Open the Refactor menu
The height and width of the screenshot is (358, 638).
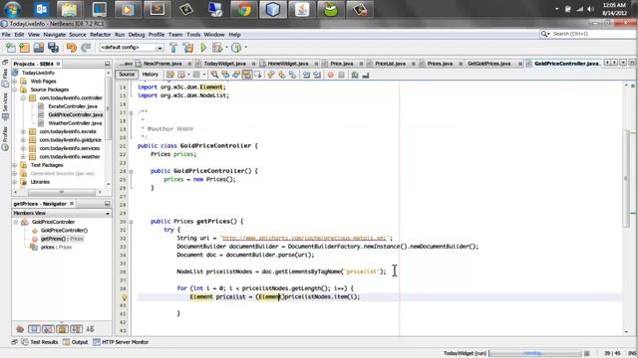tap(100, 35)
